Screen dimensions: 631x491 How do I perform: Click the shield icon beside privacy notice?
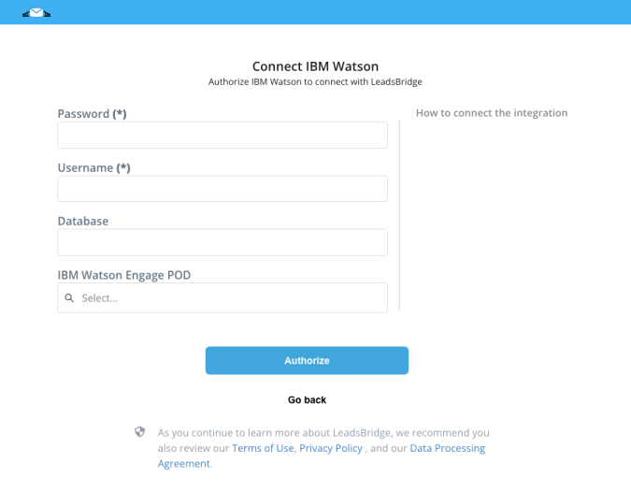tap(139, 432)
